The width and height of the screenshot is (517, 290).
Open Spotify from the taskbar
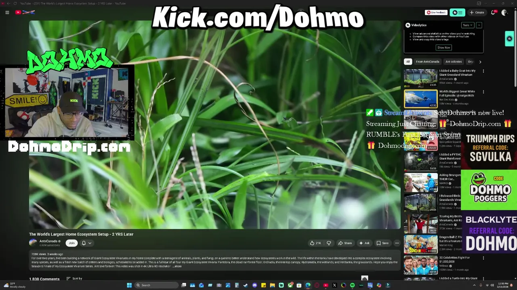point(352,285)
